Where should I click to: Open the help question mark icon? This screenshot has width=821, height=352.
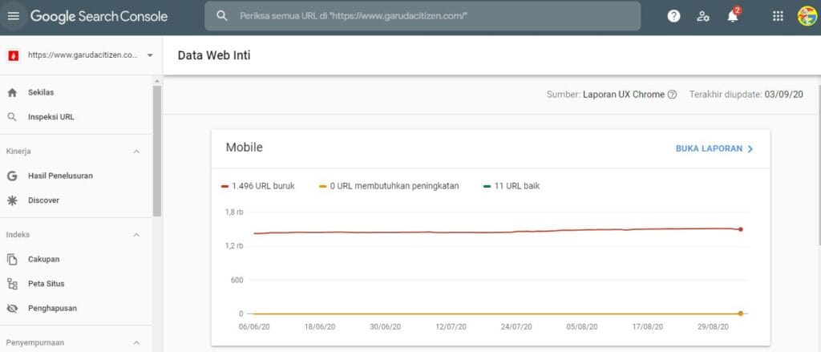pyautogui.click(x=673, y=16)
